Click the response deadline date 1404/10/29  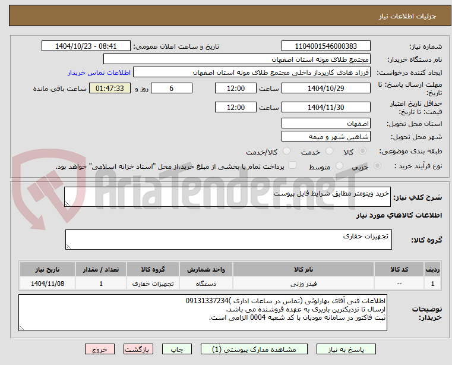(x=325, y=89)
